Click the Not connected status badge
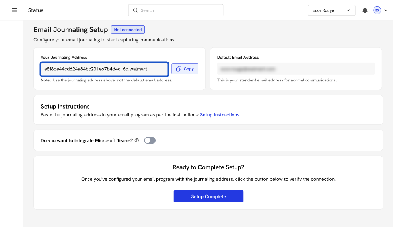 tap(128, 30)
